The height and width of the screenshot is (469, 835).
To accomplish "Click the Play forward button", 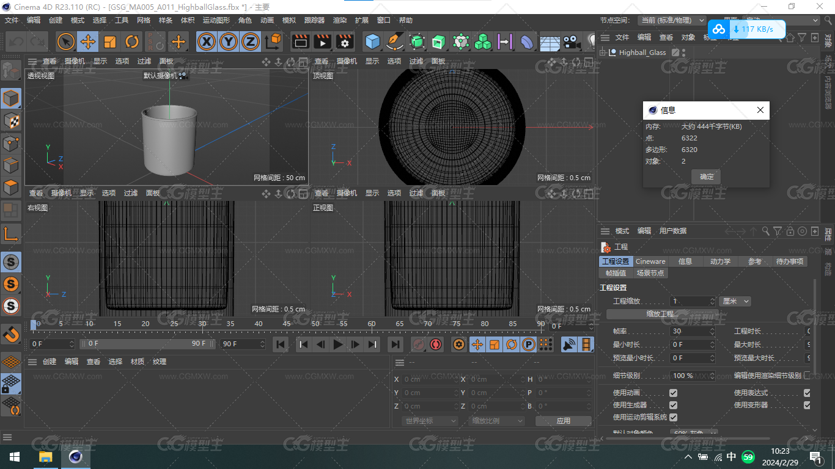I will tap(337, 344).
